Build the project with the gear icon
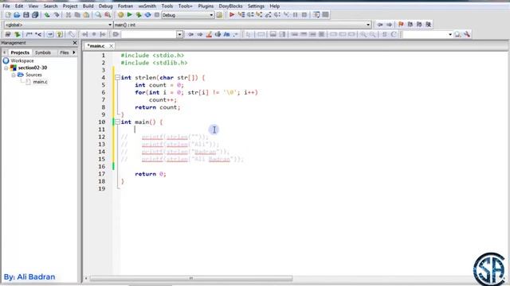This screenshot has height=286, width=510. [x=120, y=15]
